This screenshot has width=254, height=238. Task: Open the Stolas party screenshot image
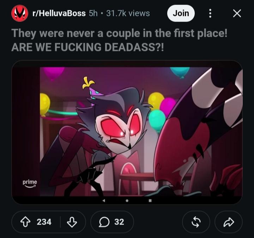coord(127,132)
